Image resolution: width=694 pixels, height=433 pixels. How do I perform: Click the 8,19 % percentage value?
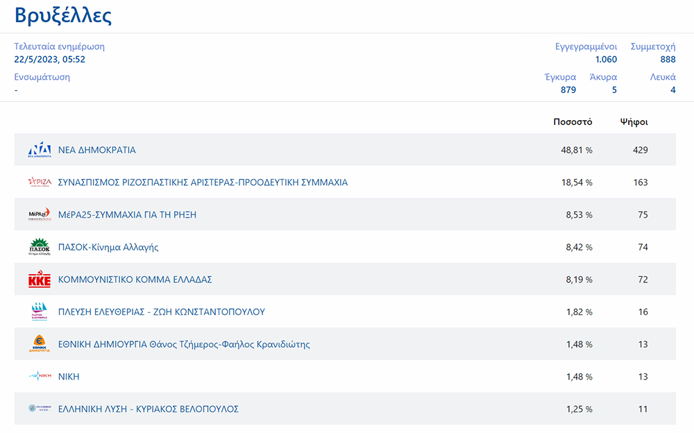pos(579,280)
